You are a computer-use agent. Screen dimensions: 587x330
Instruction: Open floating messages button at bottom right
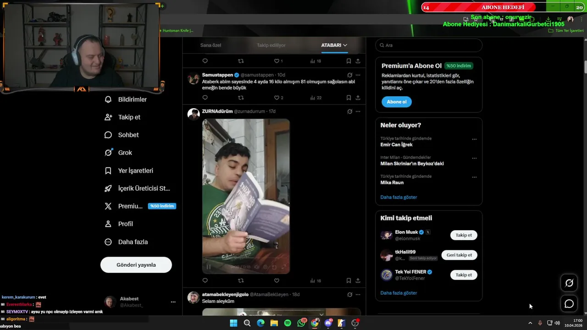(569, 303)
